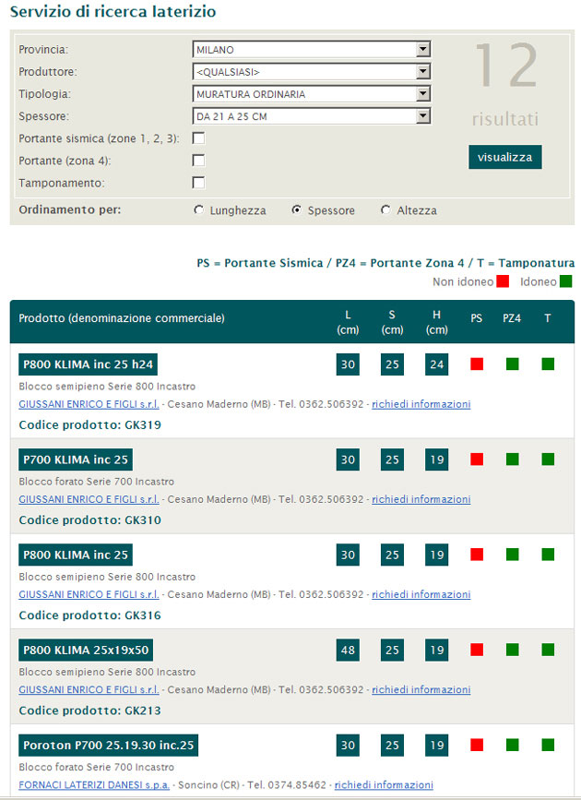Screen dimensions: 581x800
Task: Click the P800 KLIMA 25x19x50 product title
Action: 86,650
